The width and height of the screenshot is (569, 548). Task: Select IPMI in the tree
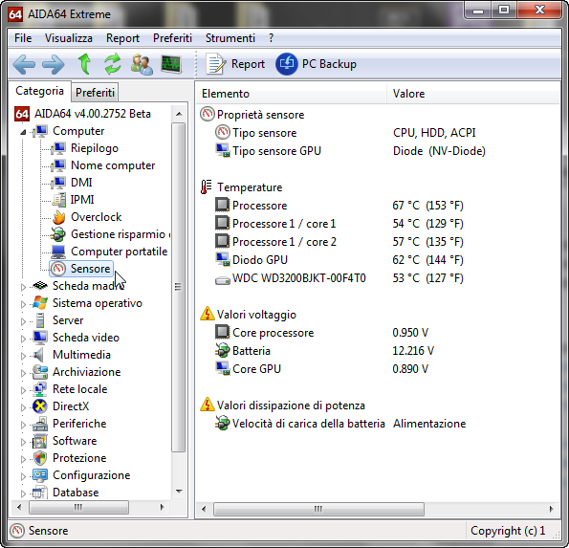coord(73,200)
